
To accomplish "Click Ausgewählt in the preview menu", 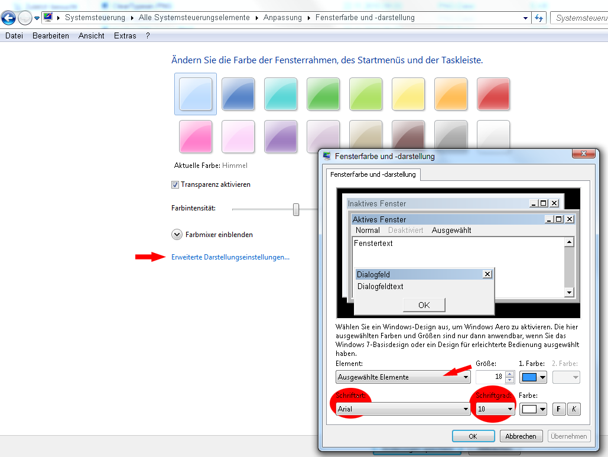I will [x=451, y=231].
